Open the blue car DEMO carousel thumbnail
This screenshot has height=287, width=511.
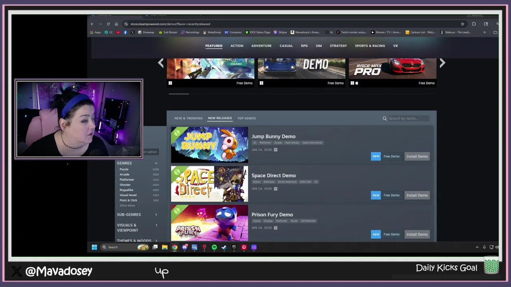pyautogui.click(x=301, y=69)
